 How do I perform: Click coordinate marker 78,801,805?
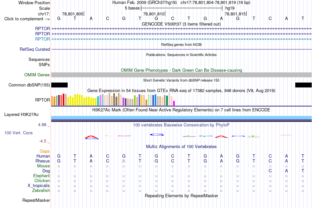pyautogui.click(x=73, y=14)
